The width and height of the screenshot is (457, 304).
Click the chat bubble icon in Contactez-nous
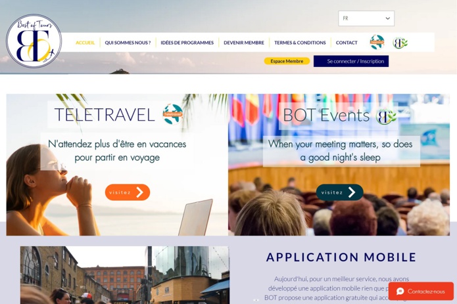coord(400,292)
